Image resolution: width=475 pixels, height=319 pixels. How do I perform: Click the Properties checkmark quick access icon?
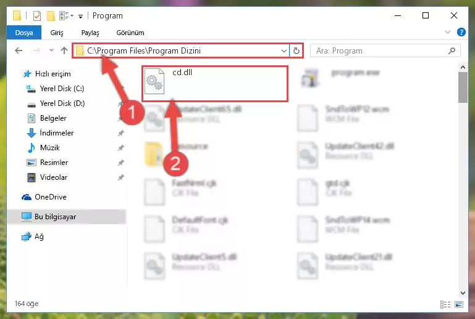coord(36,16)
